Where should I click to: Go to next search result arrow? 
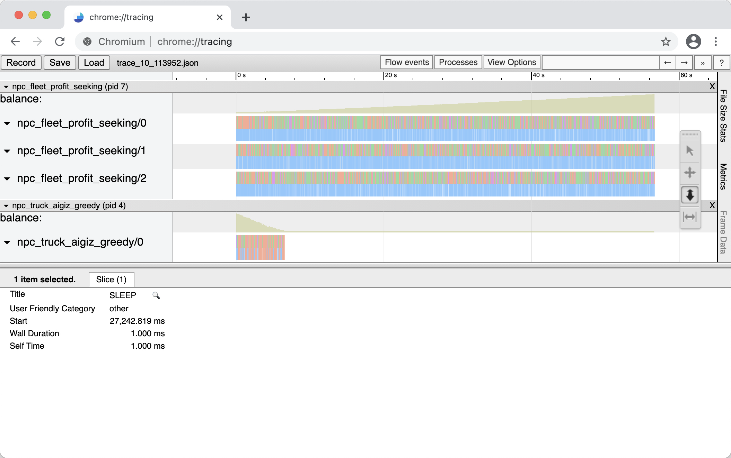(684, 63)
